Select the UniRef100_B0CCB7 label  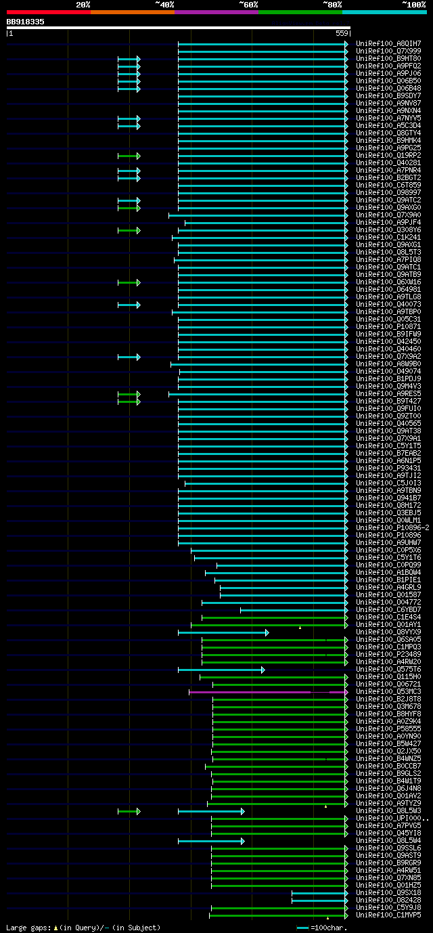point(389,766)
